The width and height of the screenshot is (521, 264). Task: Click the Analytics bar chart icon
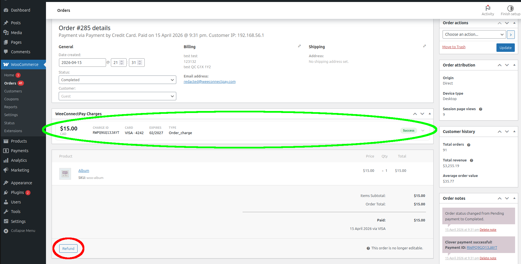pos(6,160)
